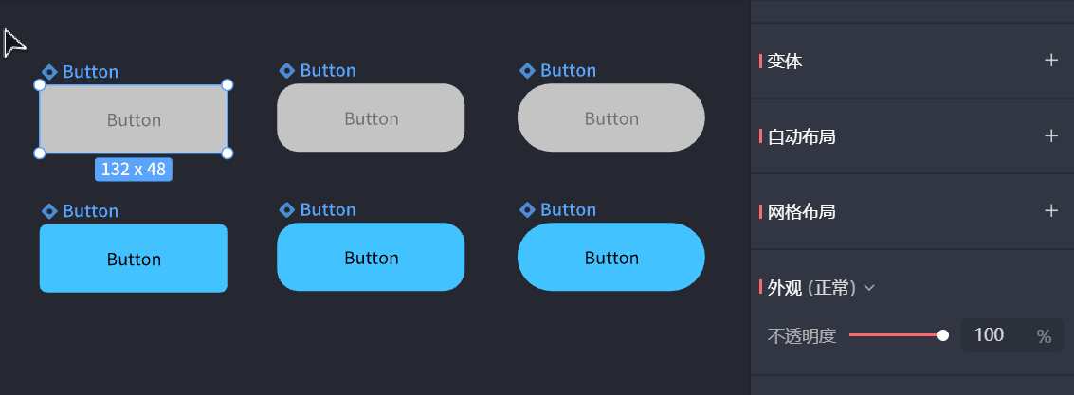Select the gray pill-shaped Button component
The height and width of the screenshot is (395, 1074).
coord(611,118)
